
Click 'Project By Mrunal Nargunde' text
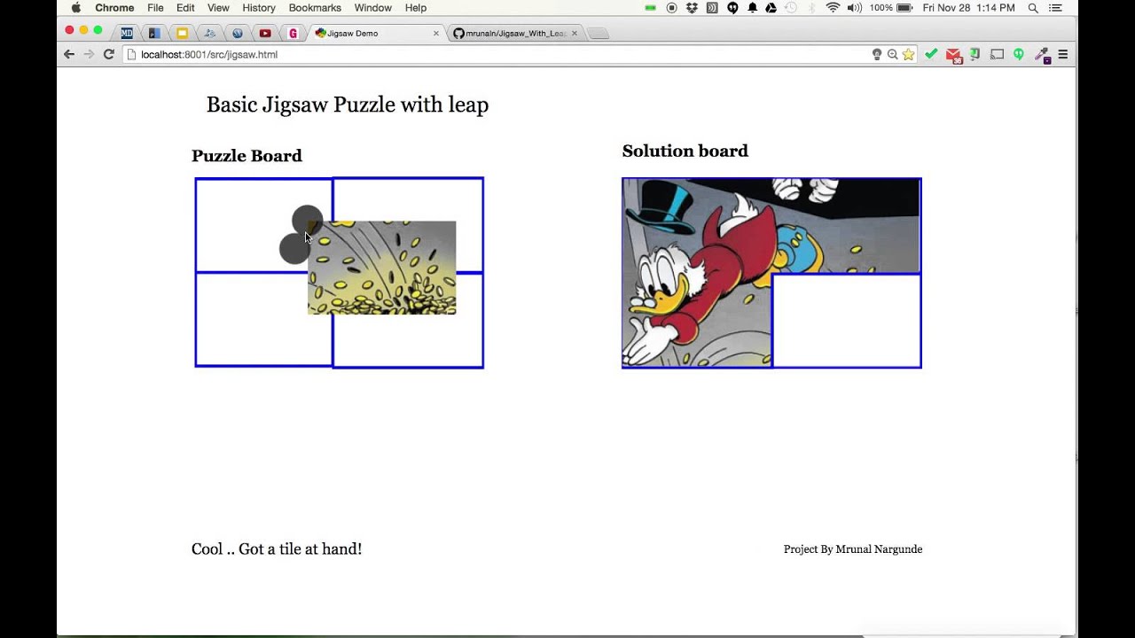coord(853,549)
